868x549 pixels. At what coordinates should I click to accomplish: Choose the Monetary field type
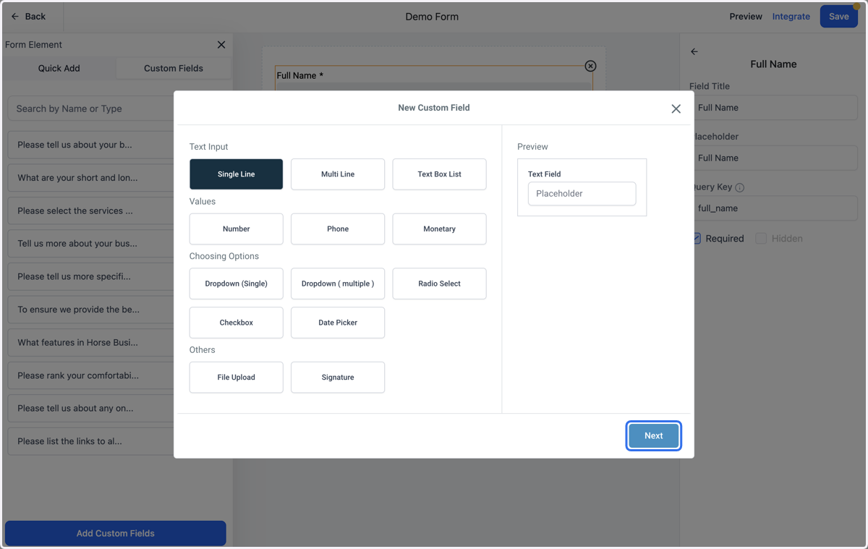pos(440,229)
